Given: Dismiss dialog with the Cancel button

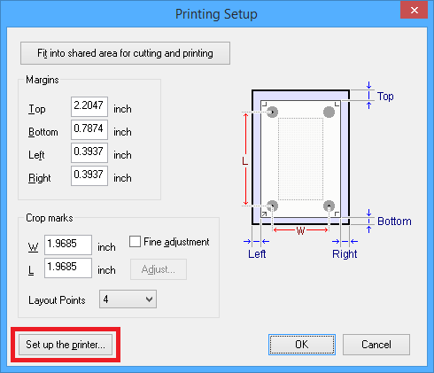Looking at the screenshot, I should point(376,345).
